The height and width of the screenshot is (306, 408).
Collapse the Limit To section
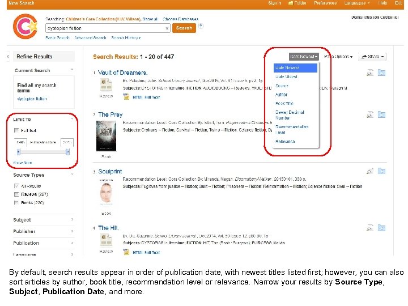tap(72, 119)
